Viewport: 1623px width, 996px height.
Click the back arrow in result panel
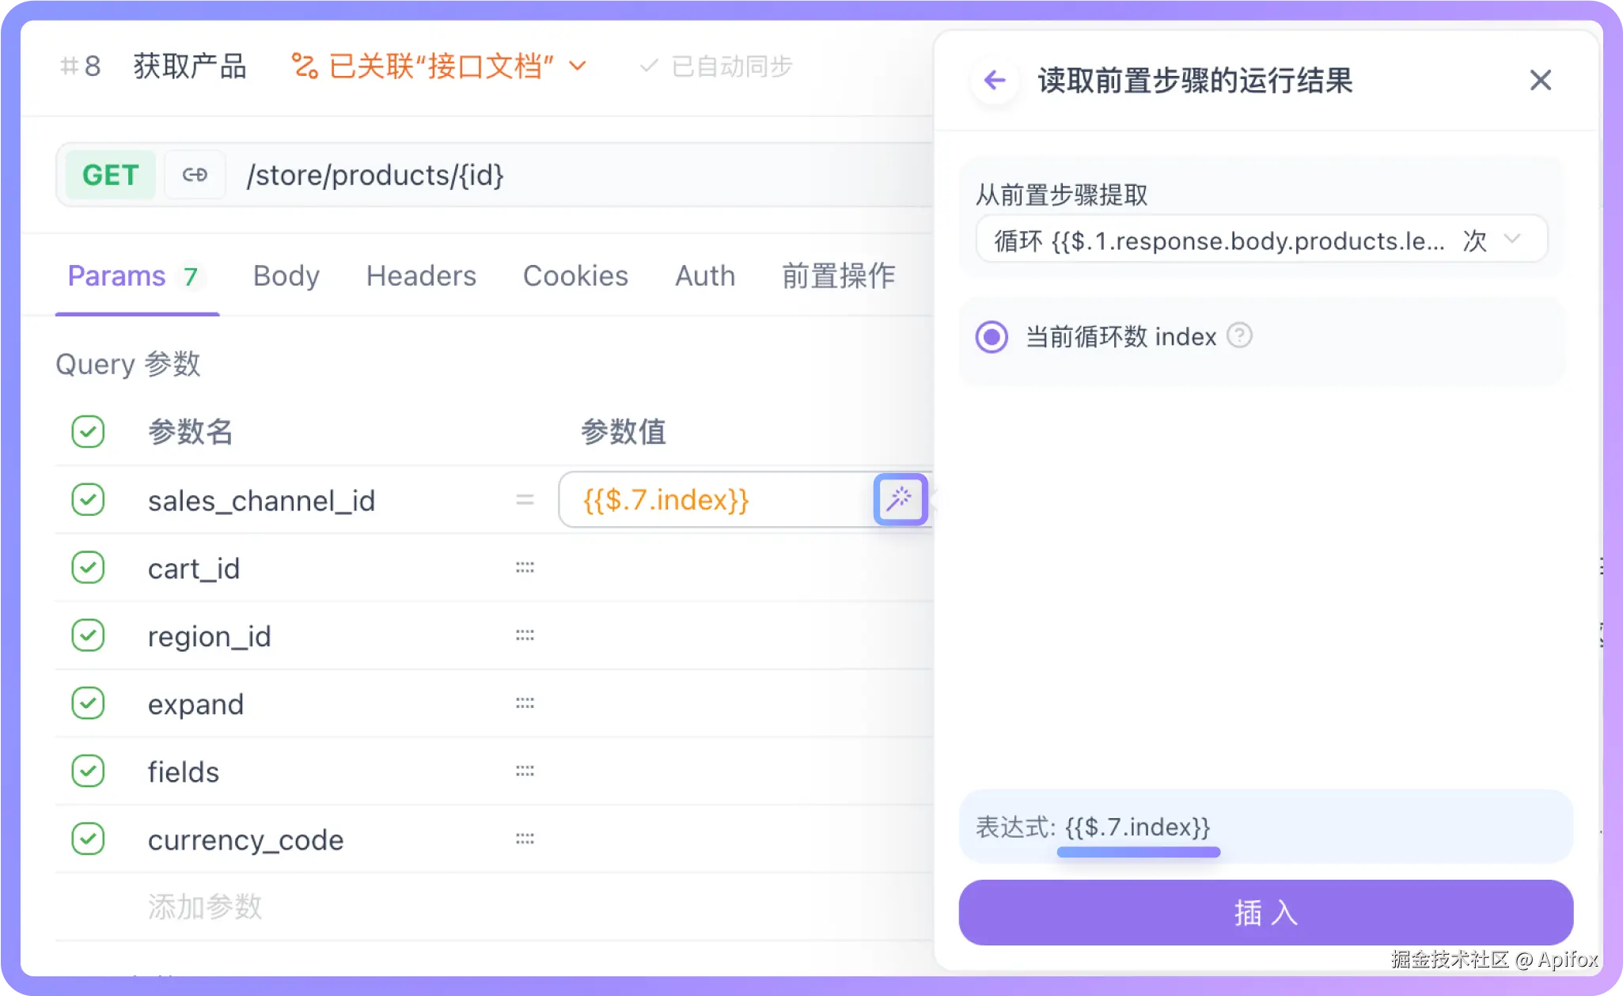[x=994, y=80]
